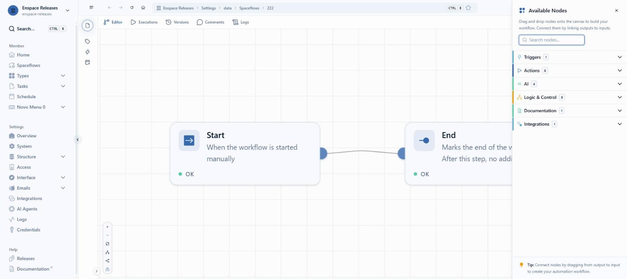
Task: Click the Start node arrow icon
Action: point(189,140)
